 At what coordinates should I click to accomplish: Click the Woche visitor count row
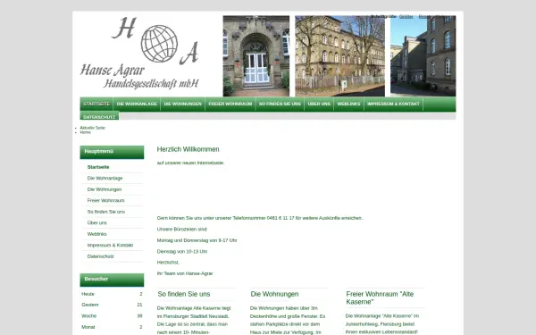pyautogui.click(x=112, y=316)
